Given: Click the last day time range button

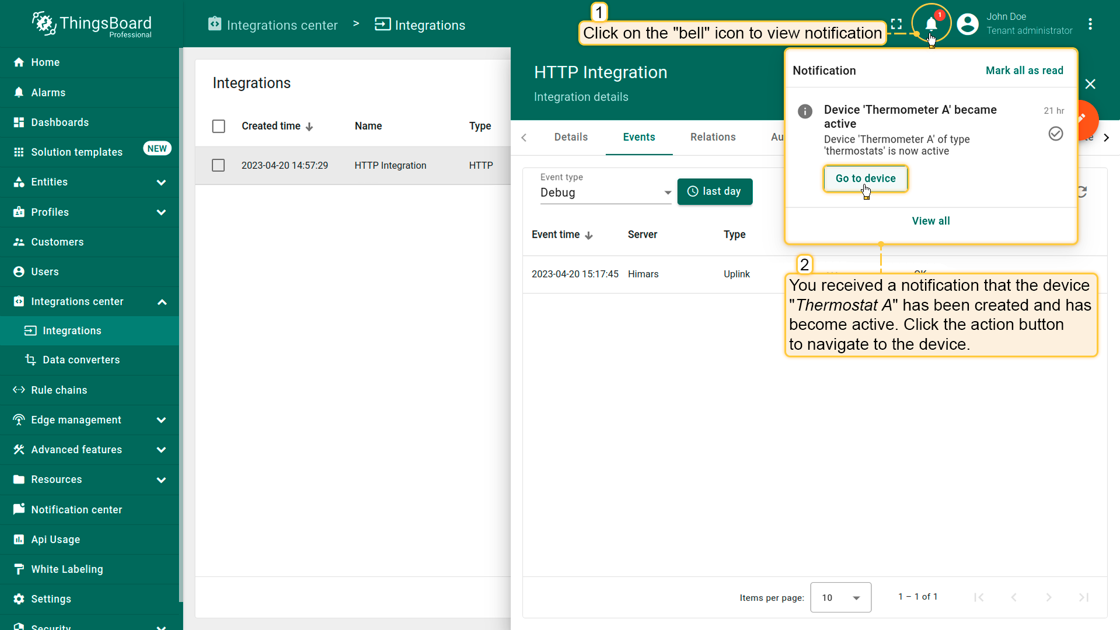Looking at the screenshot, I should (714, 192).
